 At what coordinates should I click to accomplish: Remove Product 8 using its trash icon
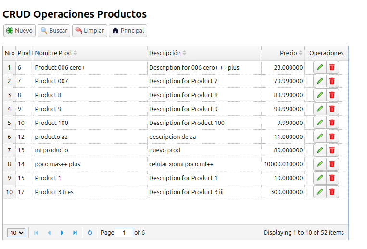pos(332,95)
